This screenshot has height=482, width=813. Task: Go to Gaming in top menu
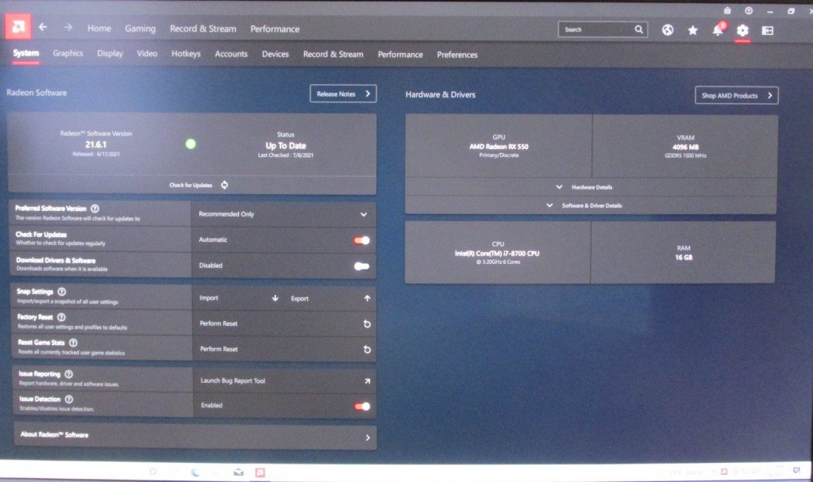pos(140,29)
